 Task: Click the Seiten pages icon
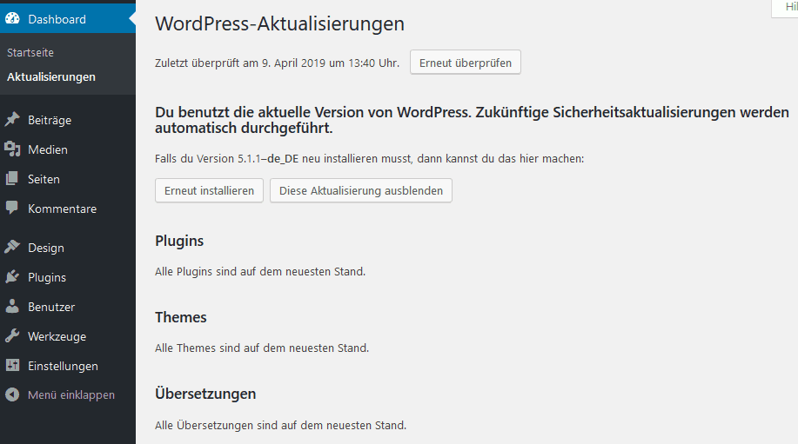pos(12,179)
